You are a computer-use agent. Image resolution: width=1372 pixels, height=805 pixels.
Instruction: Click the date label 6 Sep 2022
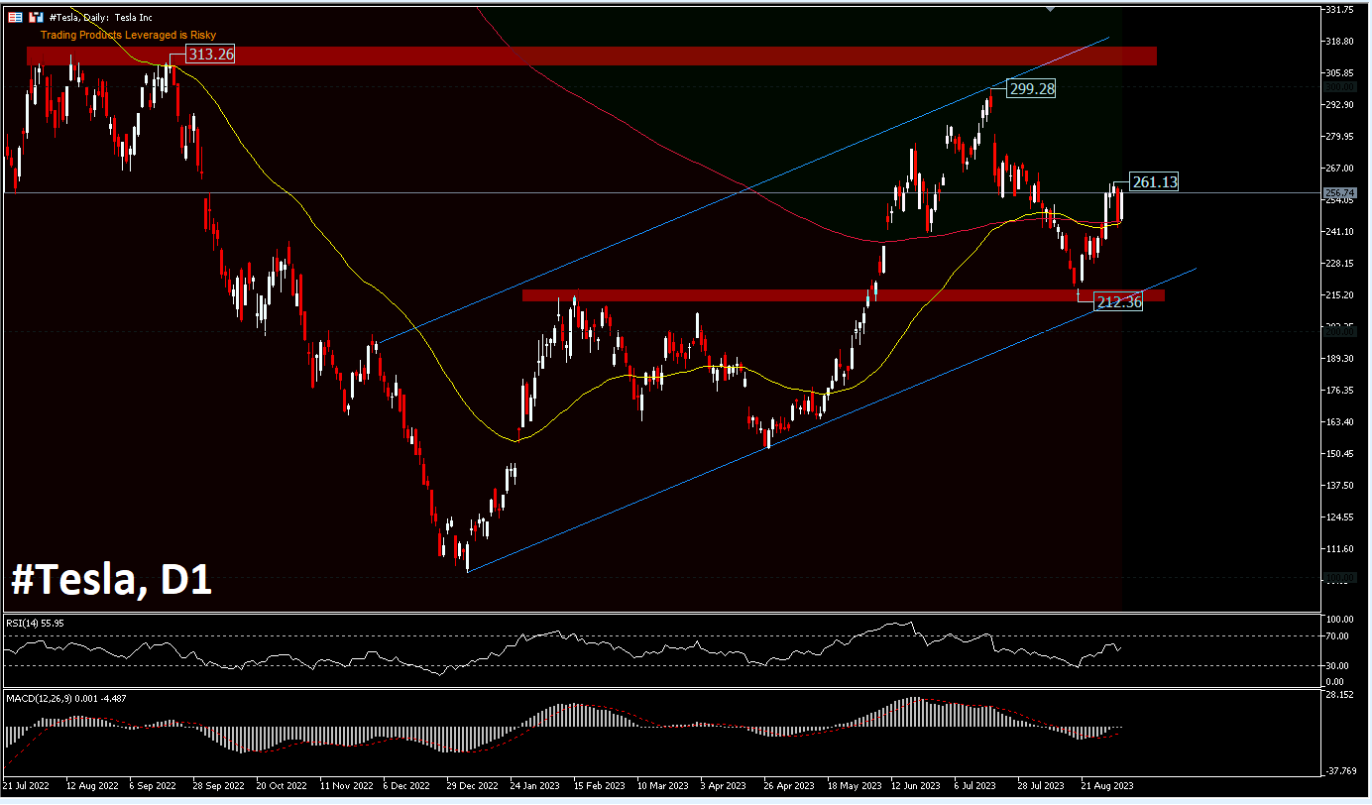click(152, 785)
